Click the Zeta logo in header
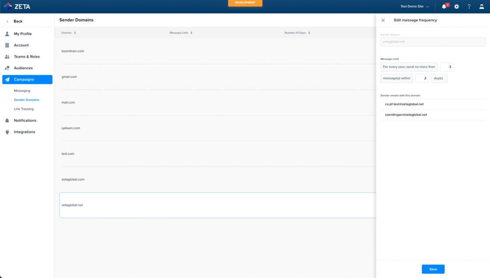The height and width of the screenshot is (278, 490). pos(17,7)
